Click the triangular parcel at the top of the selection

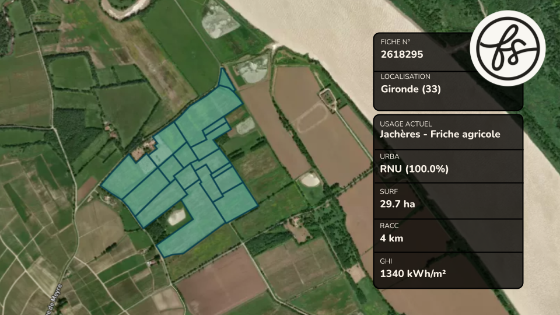(225, 80)
